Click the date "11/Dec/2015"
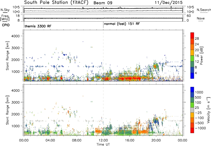211x146 pixels. pos(169,2)
